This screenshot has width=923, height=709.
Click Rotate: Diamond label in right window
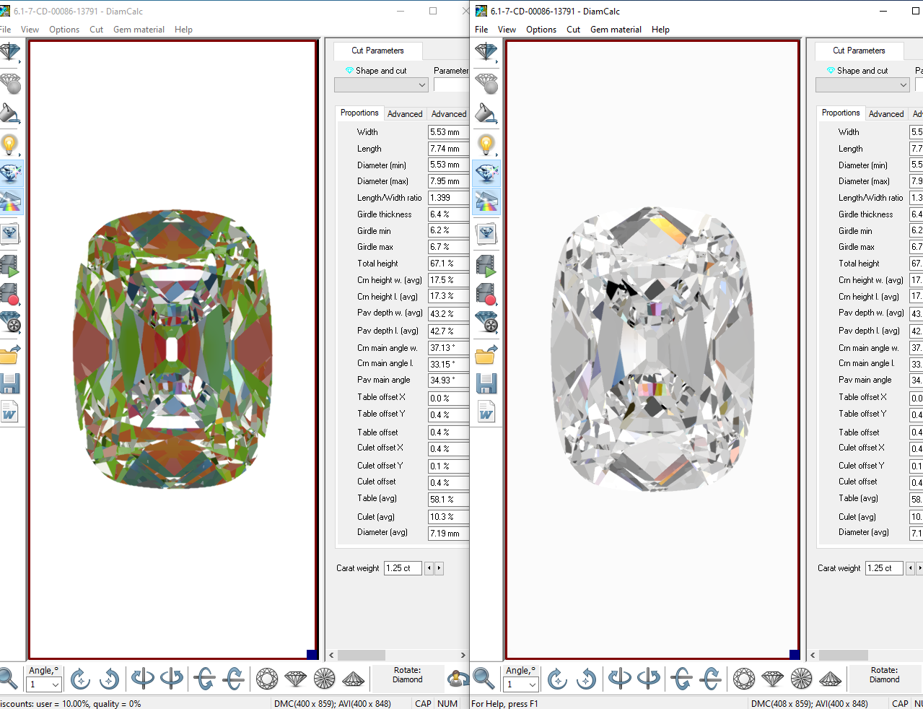[885, 674]
